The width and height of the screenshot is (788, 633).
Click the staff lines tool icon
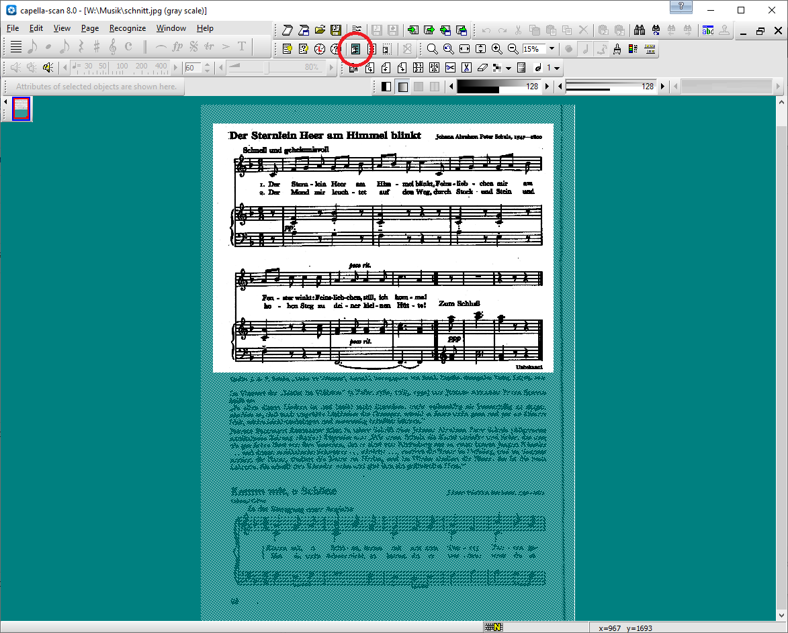(x=16, y=47)
